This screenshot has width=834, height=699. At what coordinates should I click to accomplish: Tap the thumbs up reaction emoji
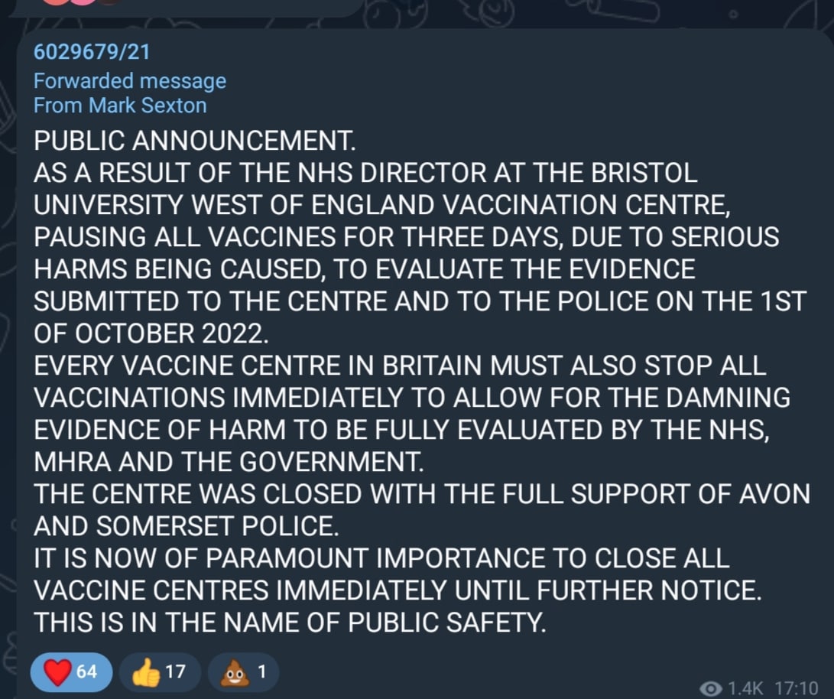pos(145,672)
